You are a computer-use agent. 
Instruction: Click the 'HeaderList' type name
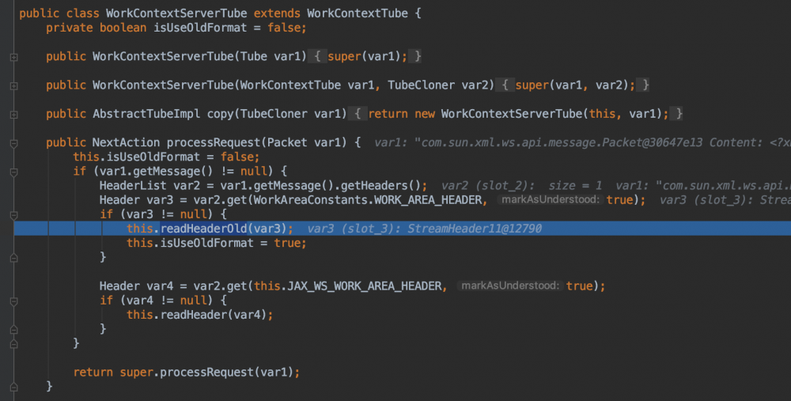[x=133, y=186]
